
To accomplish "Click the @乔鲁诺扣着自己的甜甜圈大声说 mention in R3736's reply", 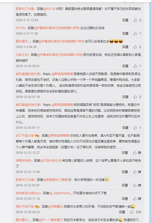I will coord(57,28).
